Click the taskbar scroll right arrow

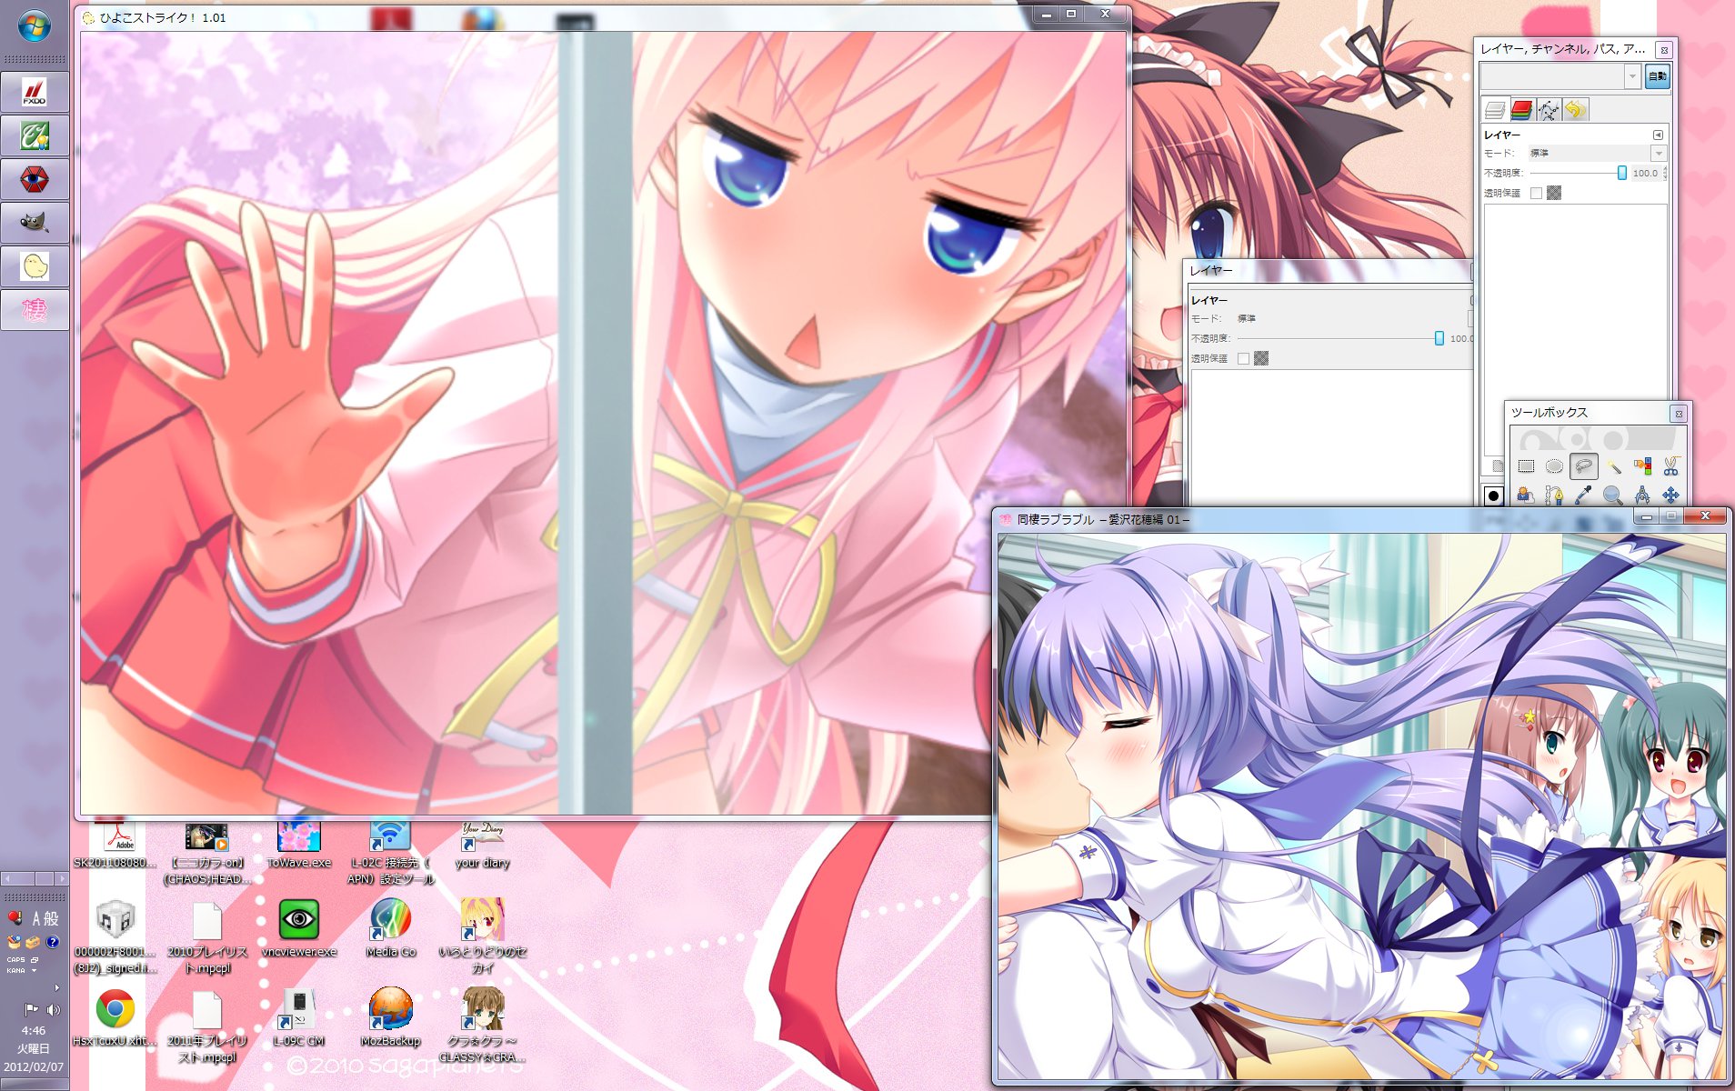62,878
